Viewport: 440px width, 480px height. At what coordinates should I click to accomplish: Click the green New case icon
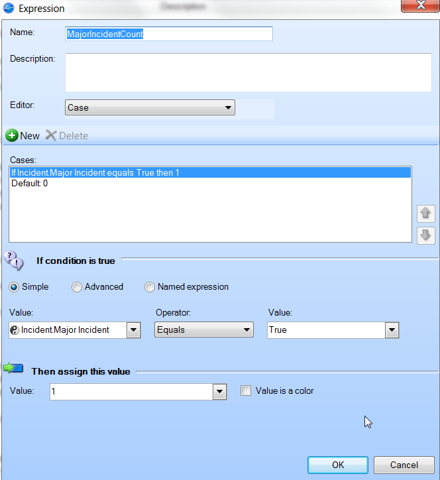12,135
